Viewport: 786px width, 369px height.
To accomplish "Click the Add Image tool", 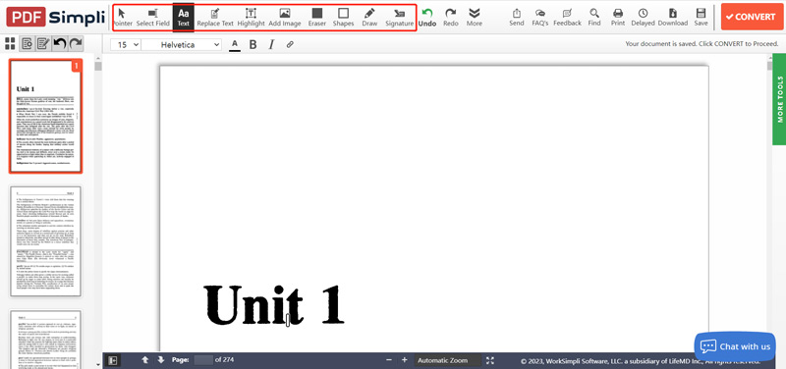I will point(285,17).
